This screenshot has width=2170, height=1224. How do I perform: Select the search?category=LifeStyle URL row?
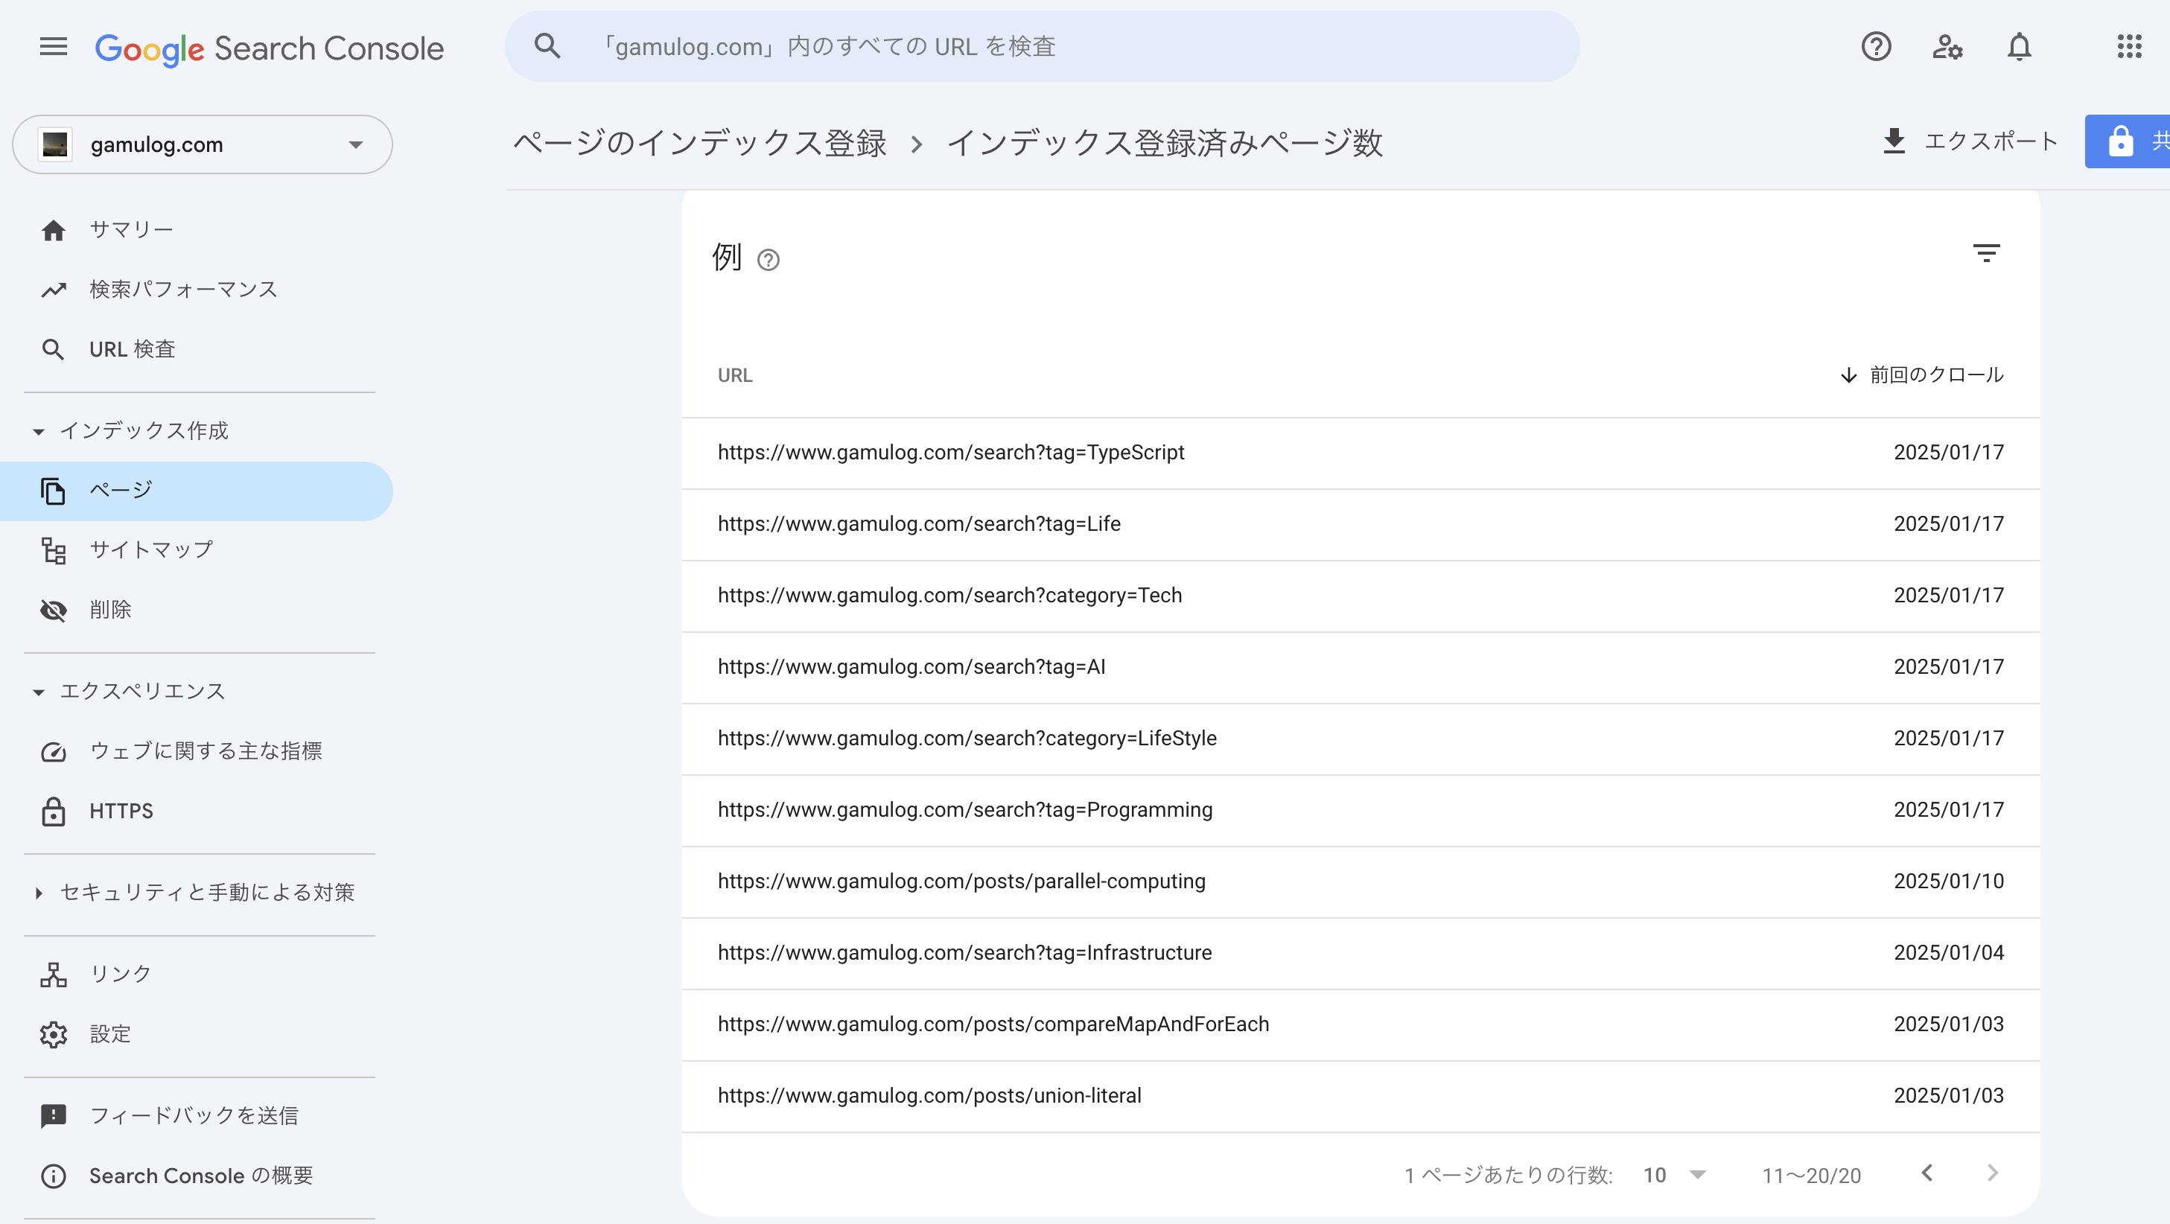[x=1361, y=739]
